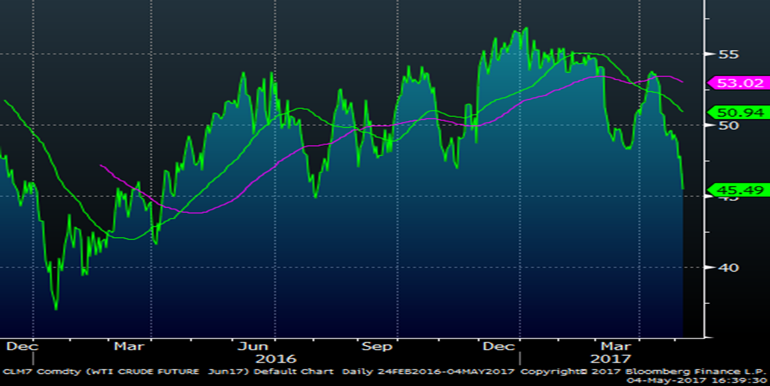Image resolution: width=770 pixels, height=386 pixels.
Task: Click the highest price peak above 55
Action: coord(526,29)
